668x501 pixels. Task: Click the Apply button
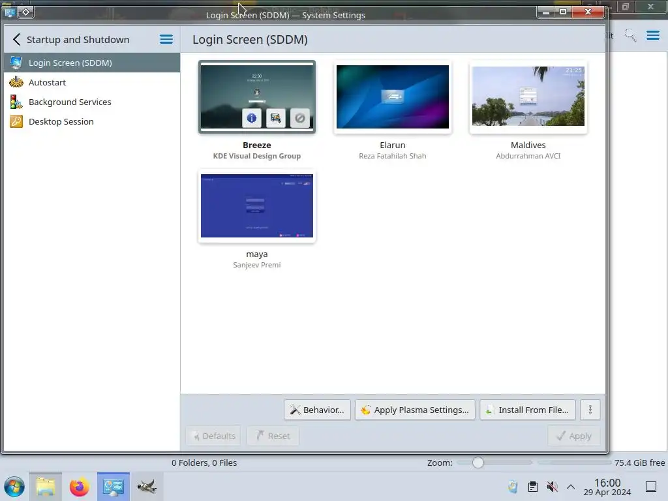tap(574, 436)
